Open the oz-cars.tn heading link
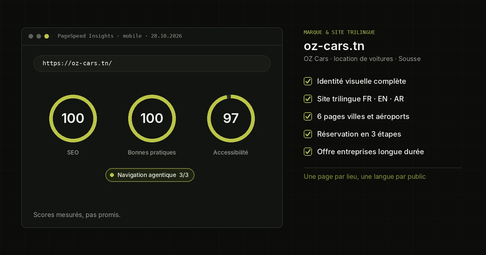Screen dimensions: 486x255 [x=334, y=46]
